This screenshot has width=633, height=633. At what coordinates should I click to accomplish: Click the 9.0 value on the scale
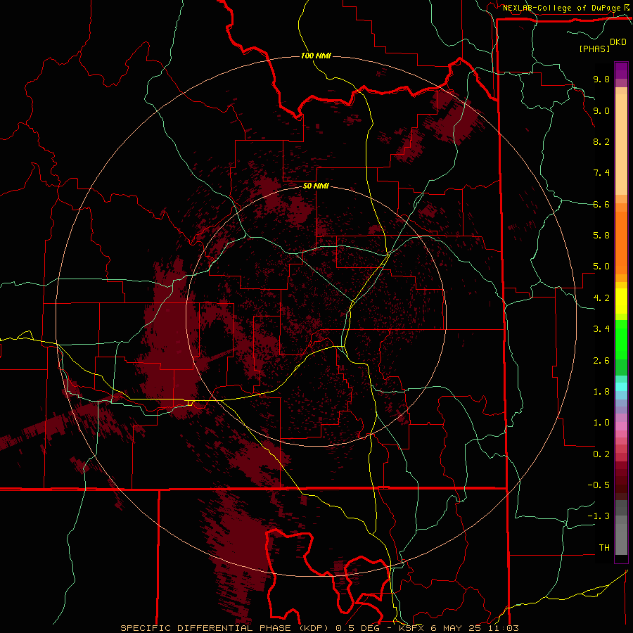pyautogui.click(x=601, y=110)
